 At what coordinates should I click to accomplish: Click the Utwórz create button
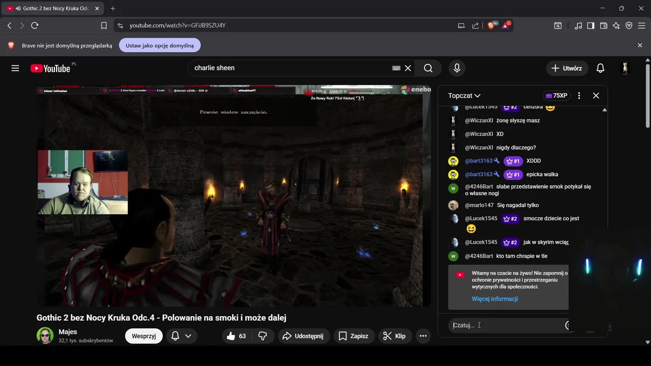click(567, 68)
